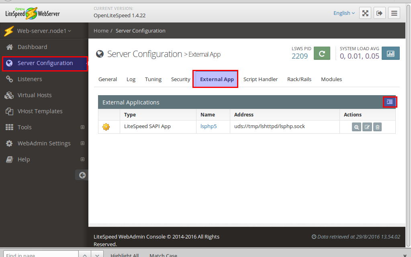Click the VHost Templates icon

pos(9,111)
